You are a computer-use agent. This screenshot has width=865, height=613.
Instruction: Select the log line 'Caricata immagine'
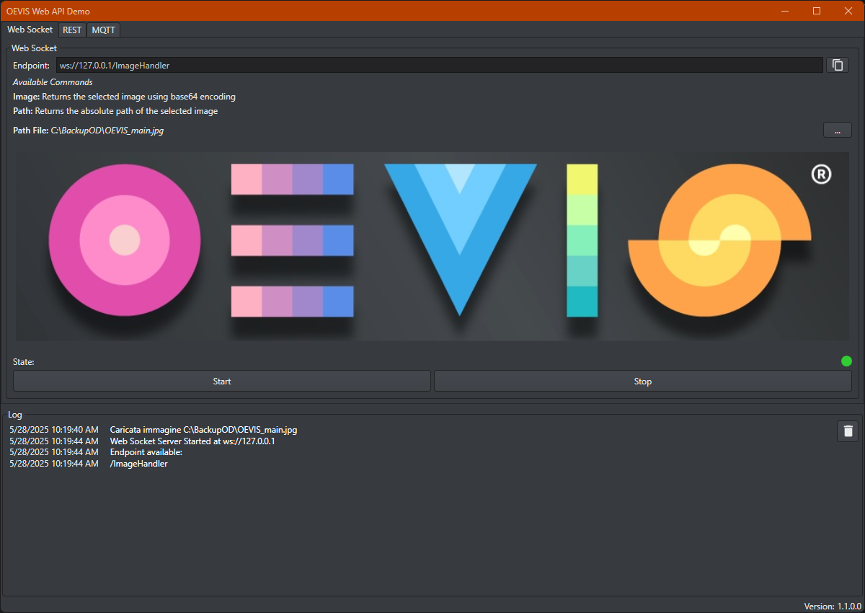point(154,430)
